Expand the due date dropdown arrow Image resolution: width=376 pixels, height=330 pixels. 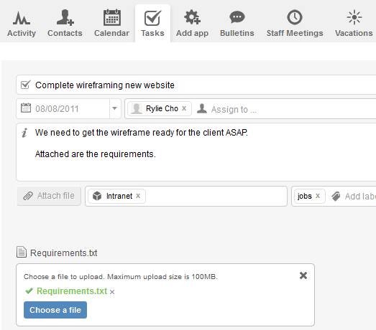click(115, 108)
